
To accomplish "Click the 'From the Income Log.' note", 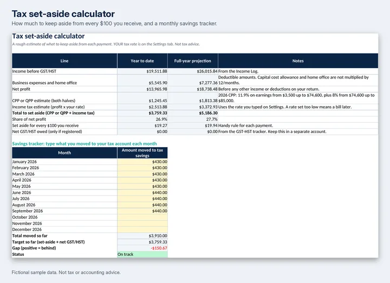I will tap(238, 71).
